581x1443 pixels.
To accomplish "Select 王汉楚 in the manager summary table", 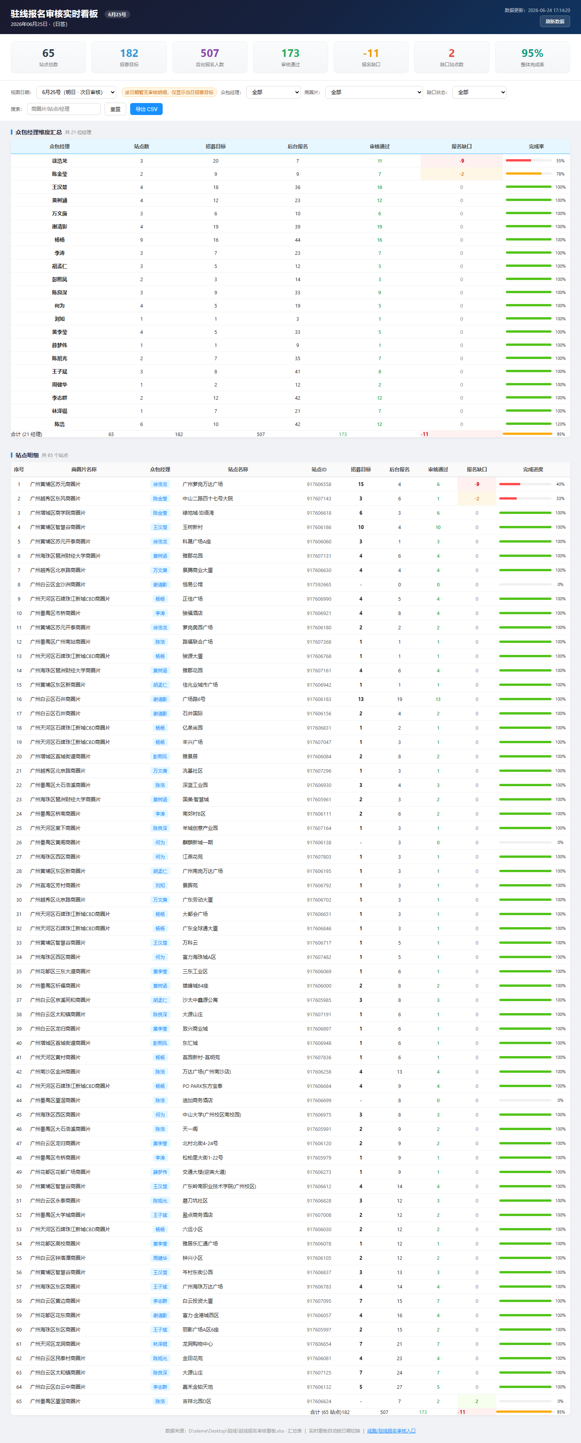I will (x=59, y=187).
